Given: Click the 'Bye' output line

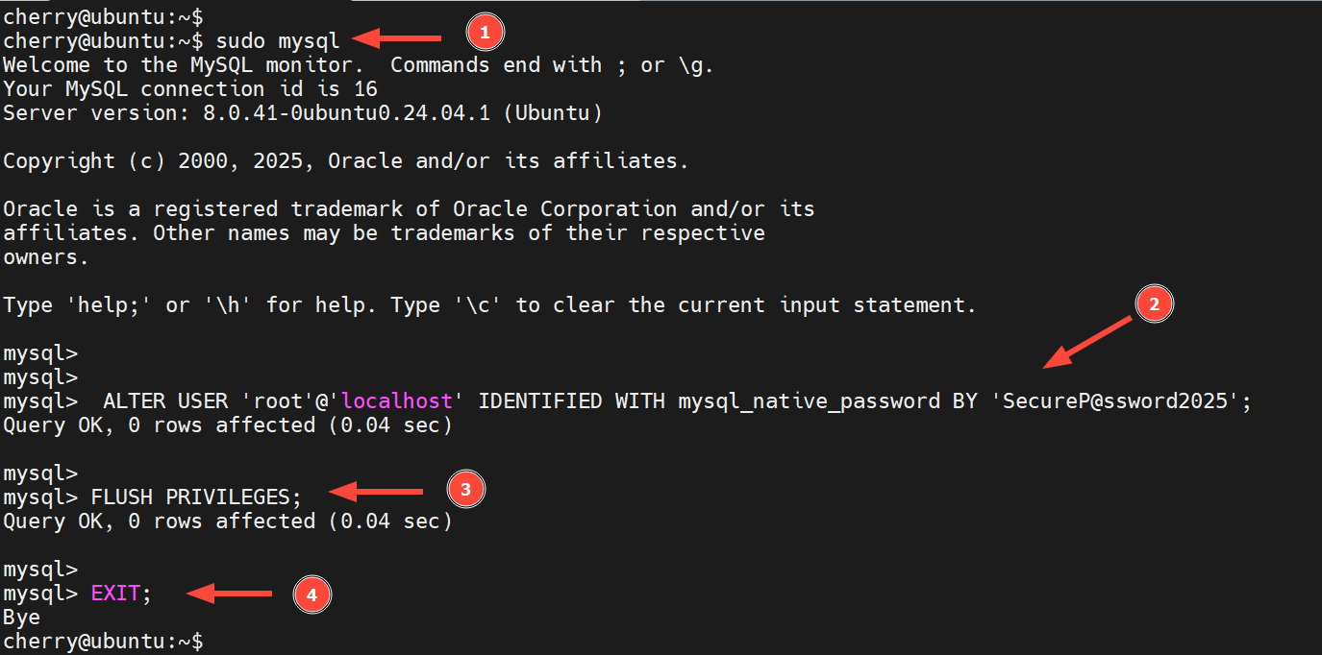Looking at the screenshot, I should (21, 618).
